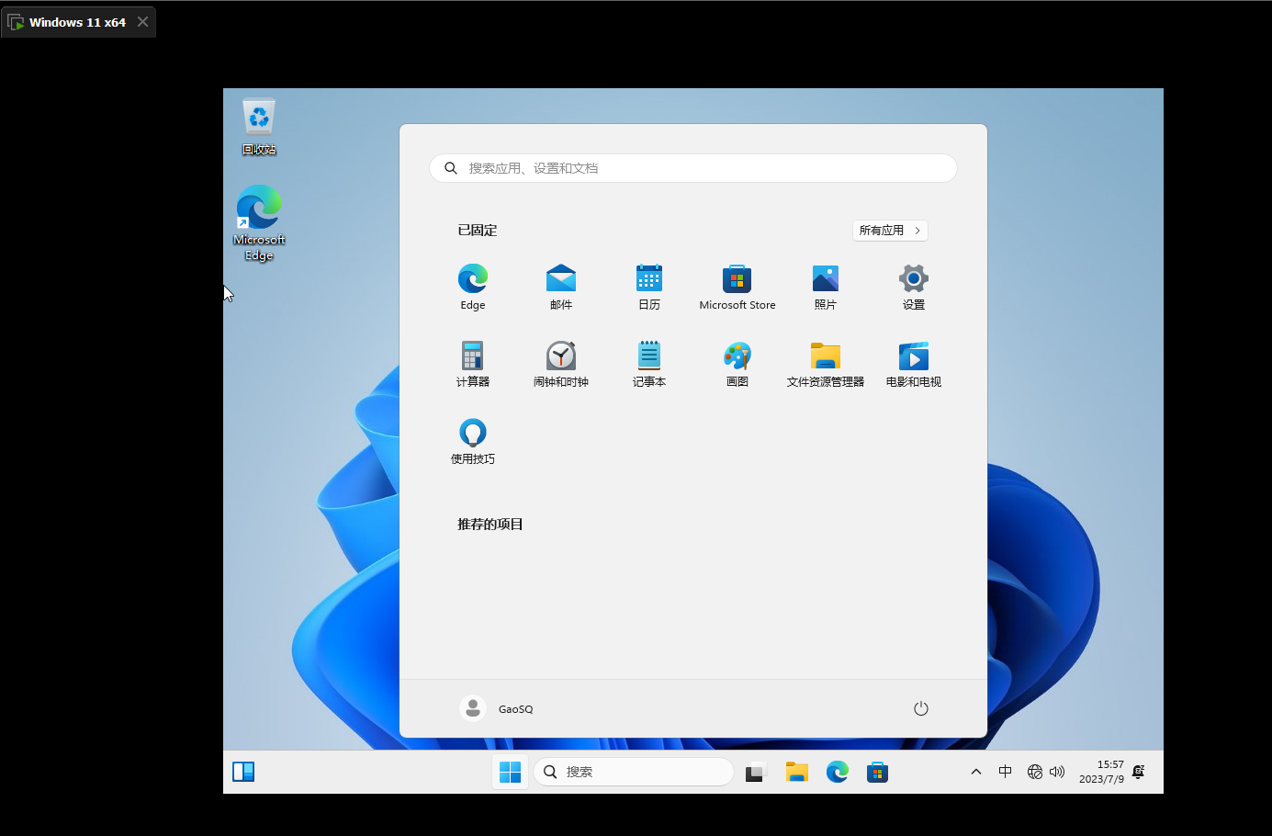Start the 电影和电视 app
This screenshot has width=1272, height=836.
click(x=913, y=363)
